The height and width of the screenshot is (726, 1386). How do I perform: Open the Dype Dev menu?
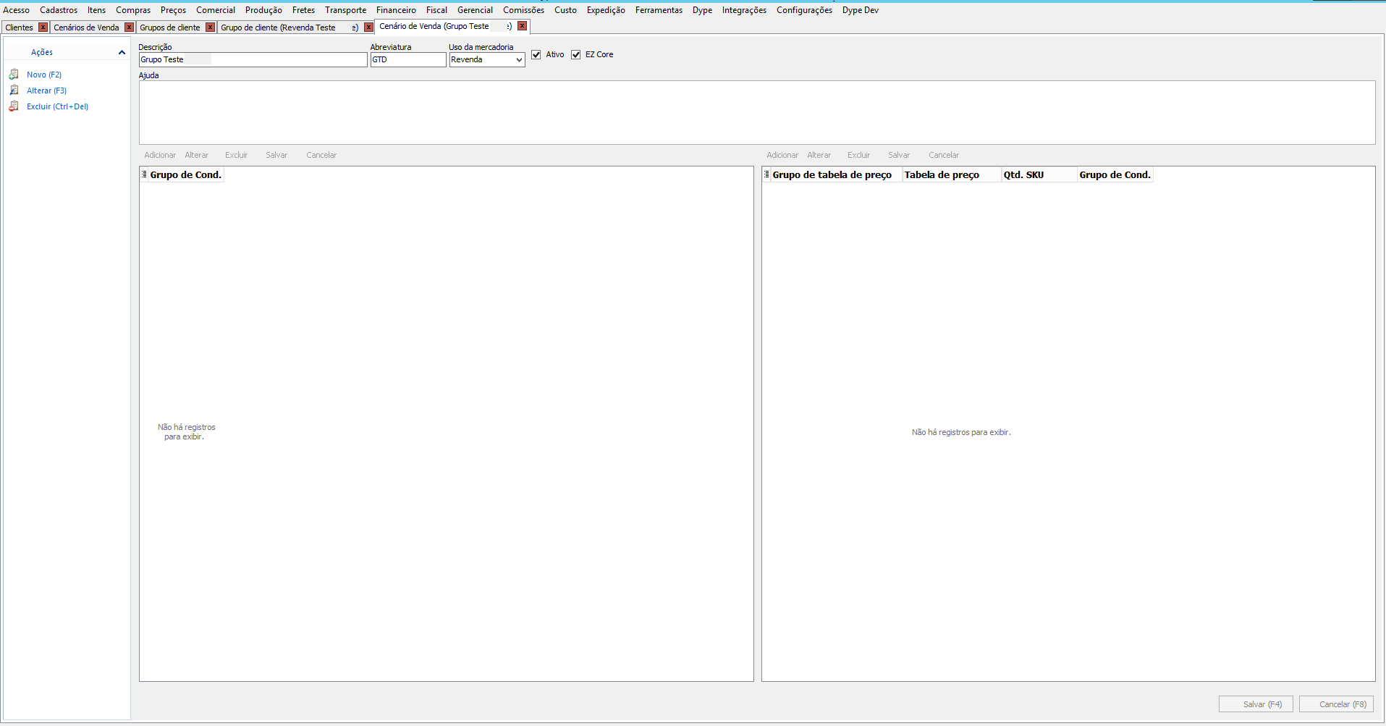tap(861, 10)
